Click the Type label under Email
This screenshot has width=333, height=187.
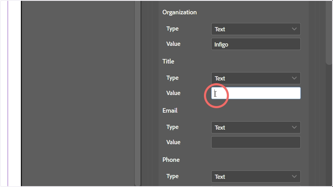tap(172, 127)
